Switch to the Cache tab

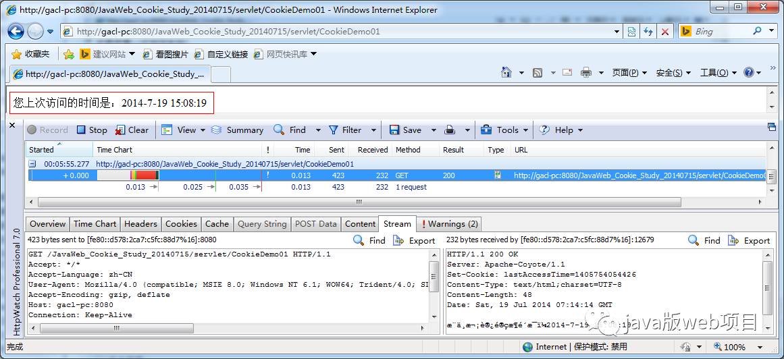[x=217, y=224]
